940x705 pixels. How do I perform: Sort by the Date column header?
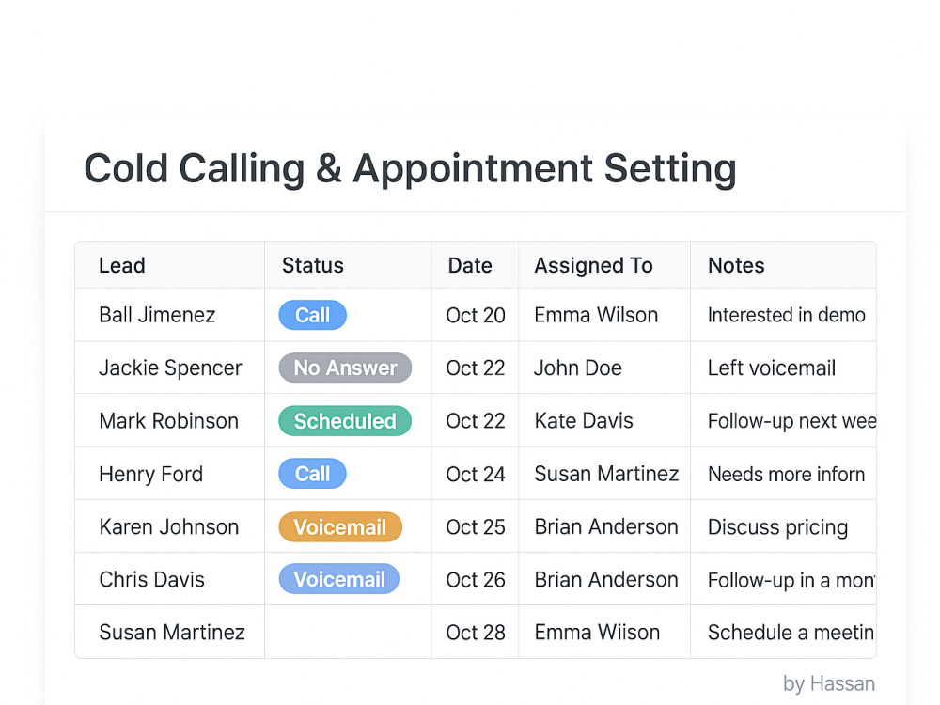point(470,265)
